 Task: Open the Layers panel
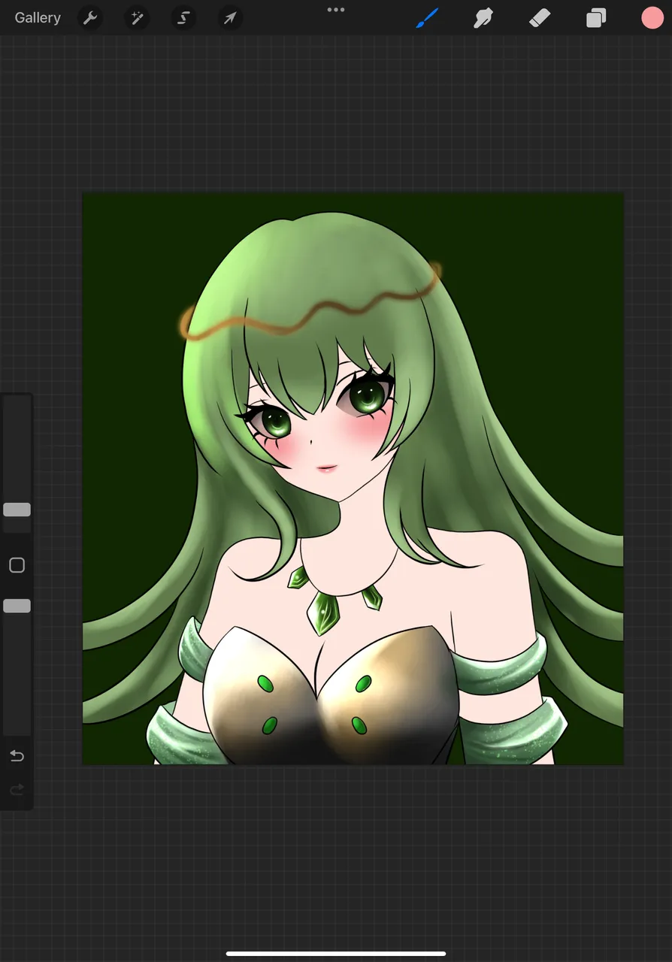(x=596, y=18)
